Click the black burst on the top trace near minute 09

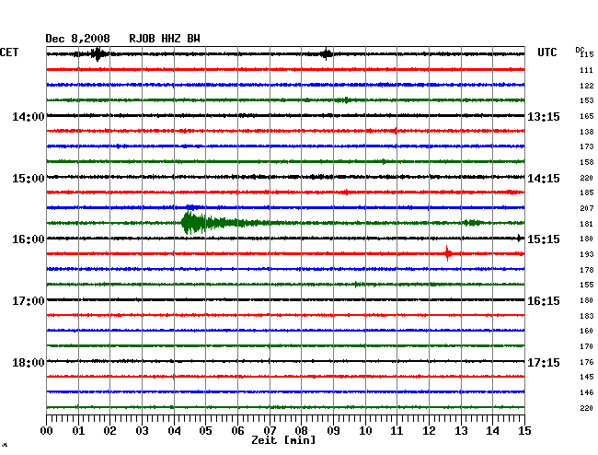[x=327, y=53]
